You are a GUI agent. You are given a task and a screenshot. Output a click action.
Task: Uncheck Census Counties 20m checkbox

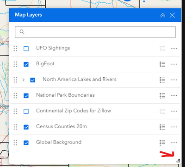[26, 127]
